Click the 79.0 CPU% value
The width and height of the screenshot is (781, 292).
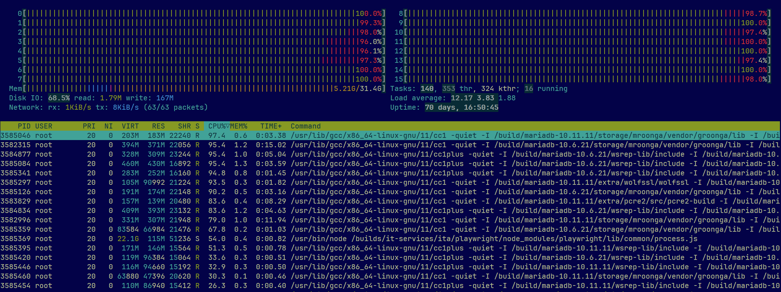click(217, 220)
